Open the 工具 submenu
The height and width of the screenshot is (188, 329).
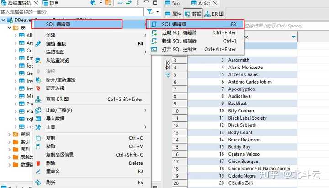(92, 127)
